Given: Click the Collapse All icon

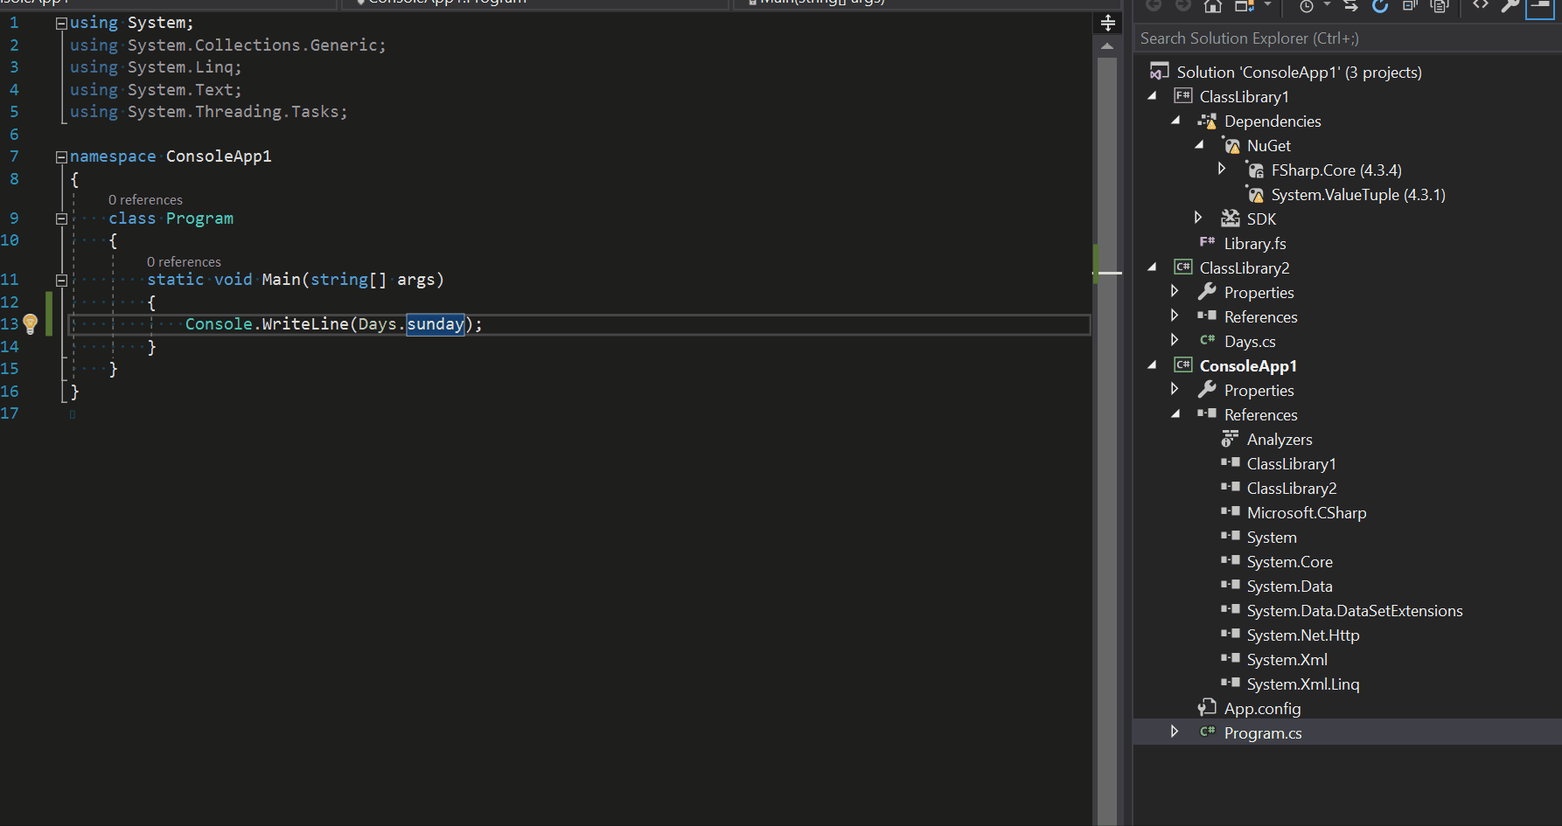Looking at the screenshot, I should [x=1409, y=6].
